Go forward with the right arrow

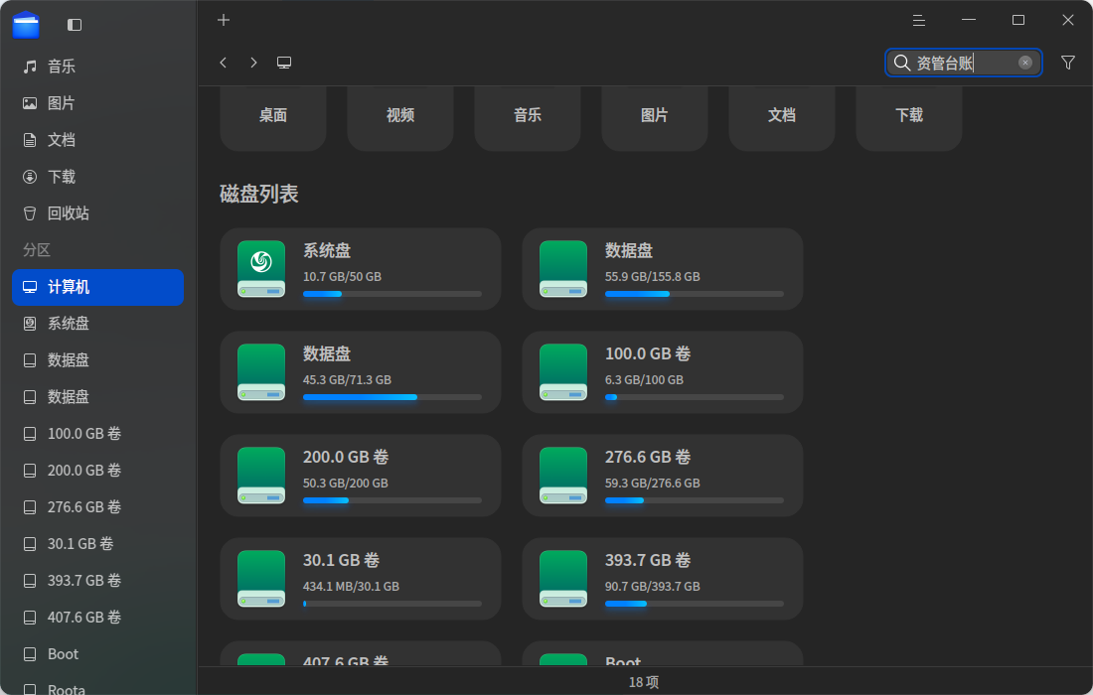coord(253,63)
